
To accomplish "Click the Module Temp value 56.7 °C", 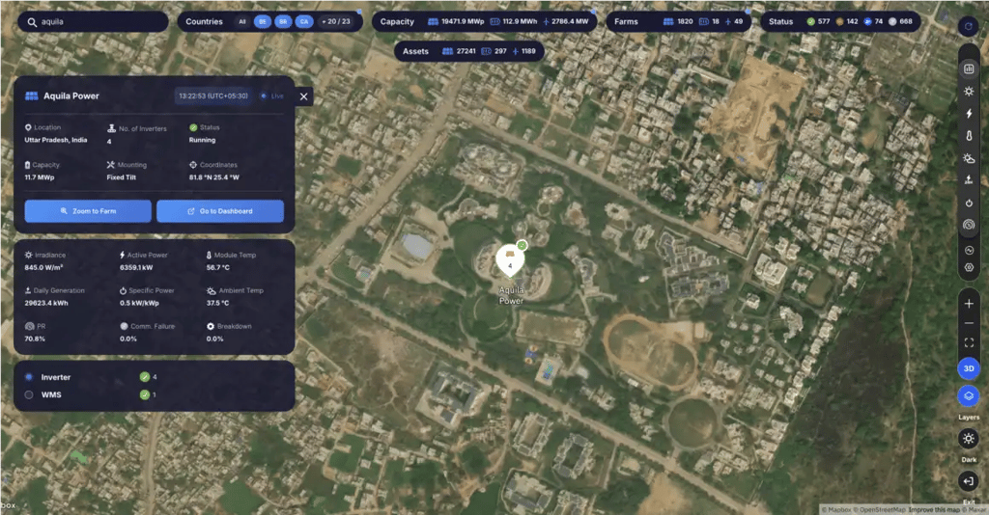I will pos(218,267).
